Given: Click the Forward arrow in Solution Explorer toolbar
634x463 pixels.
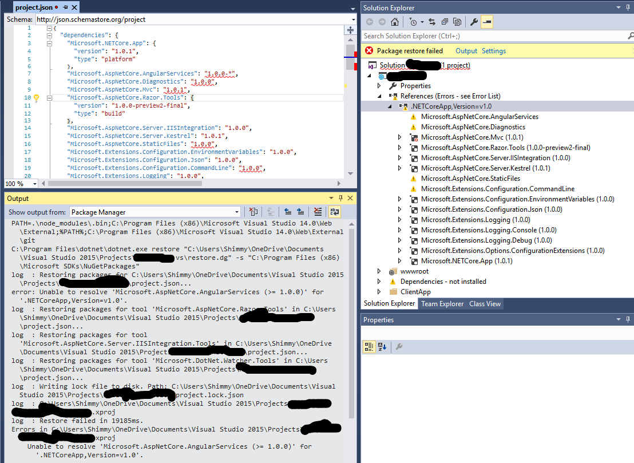Looking at the screenshot, I should click(382, 22).
